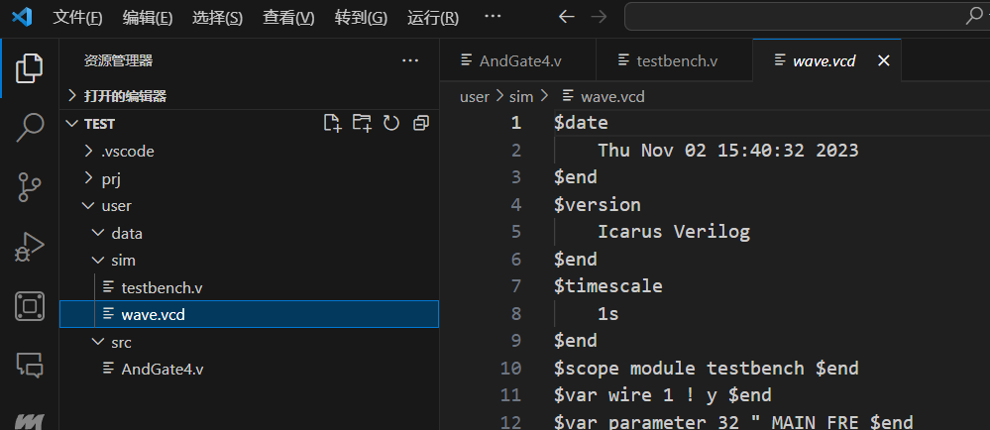Click the New File icon in explorer
This screenshot has height=430, width=990.
click(333, 123)
